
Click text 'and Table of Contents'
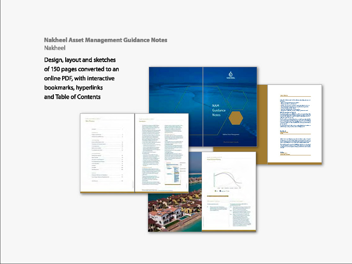tap(72, 97)
